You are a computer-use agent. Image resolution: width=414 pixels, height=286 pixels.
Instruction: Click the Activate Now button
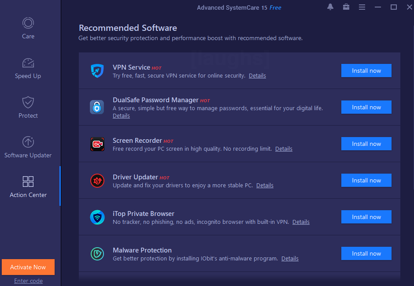click(x=28, y=267)
